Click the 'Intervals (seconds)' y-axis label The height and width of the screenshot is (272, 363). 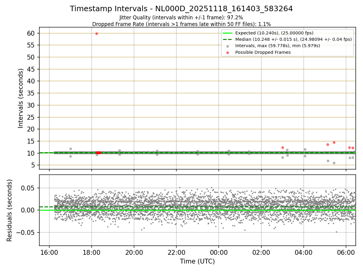(21, 98)
